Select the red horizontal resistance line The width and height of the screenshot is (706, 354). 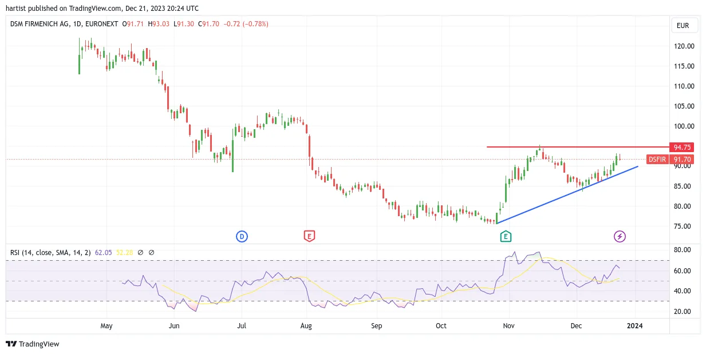[x=578, y=147]
